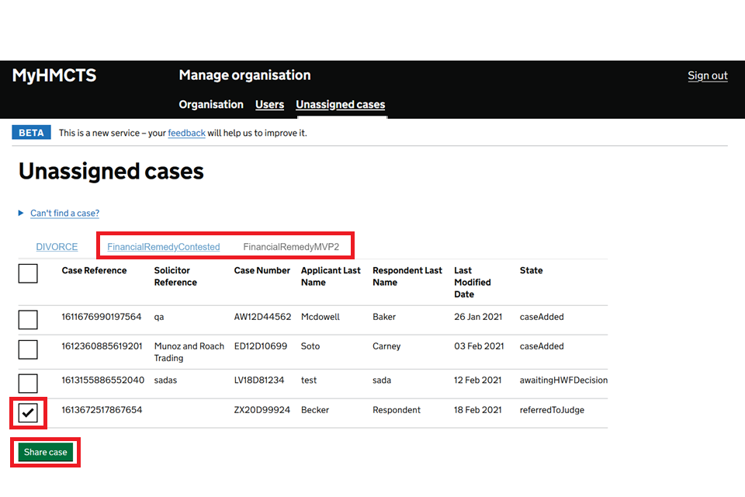Select the FinancialRemedyMVP2 tab

[291, 247]
